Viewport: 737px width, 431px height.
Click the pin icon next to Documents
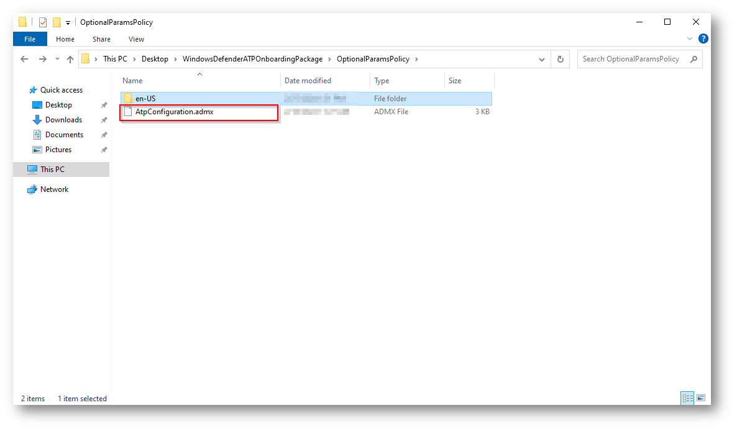[x=104, y=135]
